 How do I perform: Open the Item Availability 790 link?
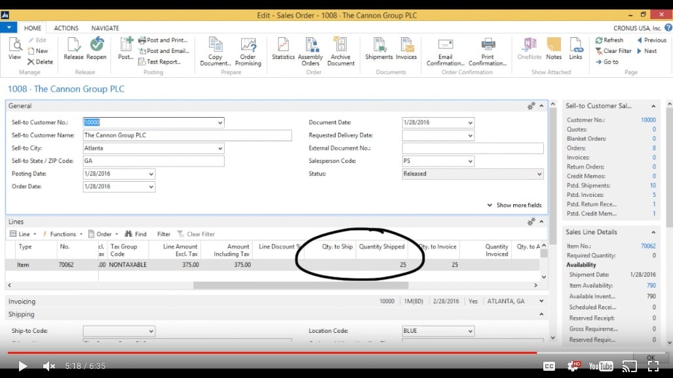click(x=651, y=285)
